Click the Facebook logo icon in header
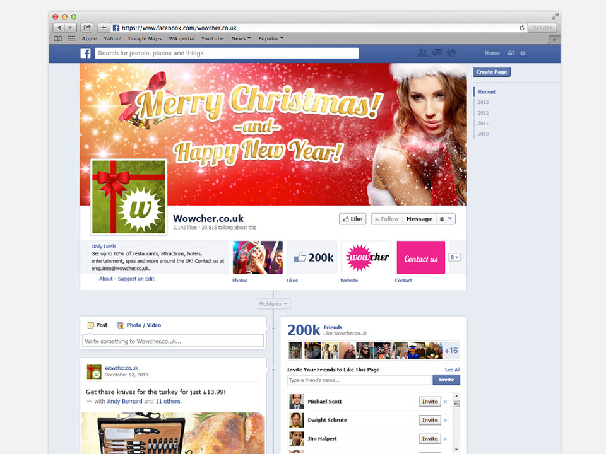 point(85,53)
